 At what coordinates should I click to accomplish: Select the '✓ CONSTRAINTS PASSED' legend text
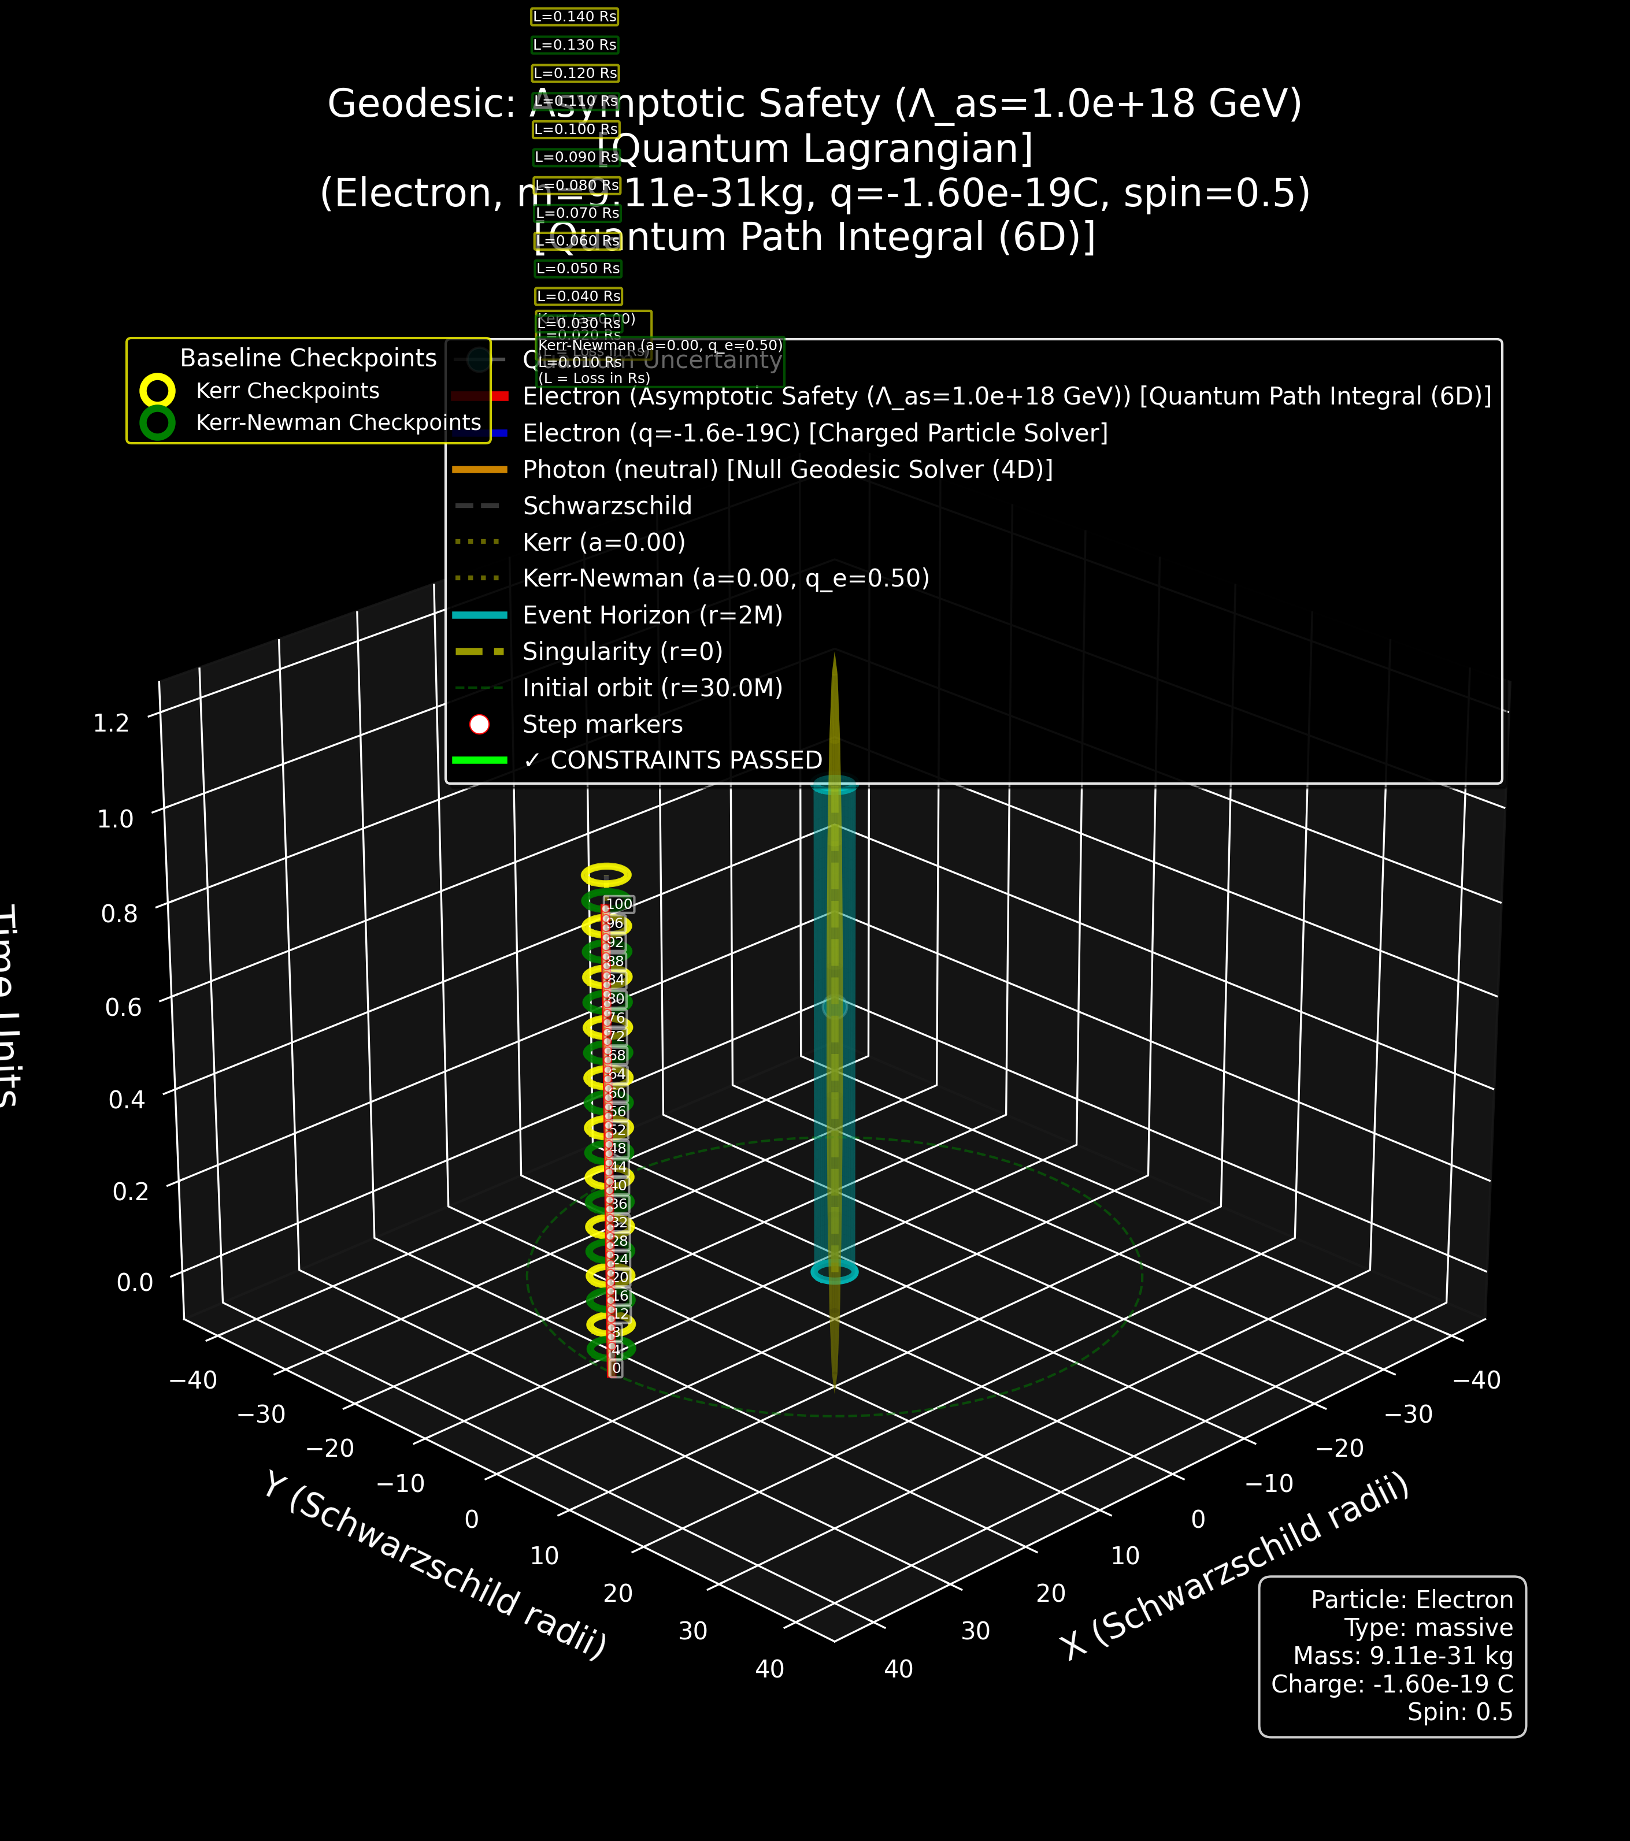673,760
